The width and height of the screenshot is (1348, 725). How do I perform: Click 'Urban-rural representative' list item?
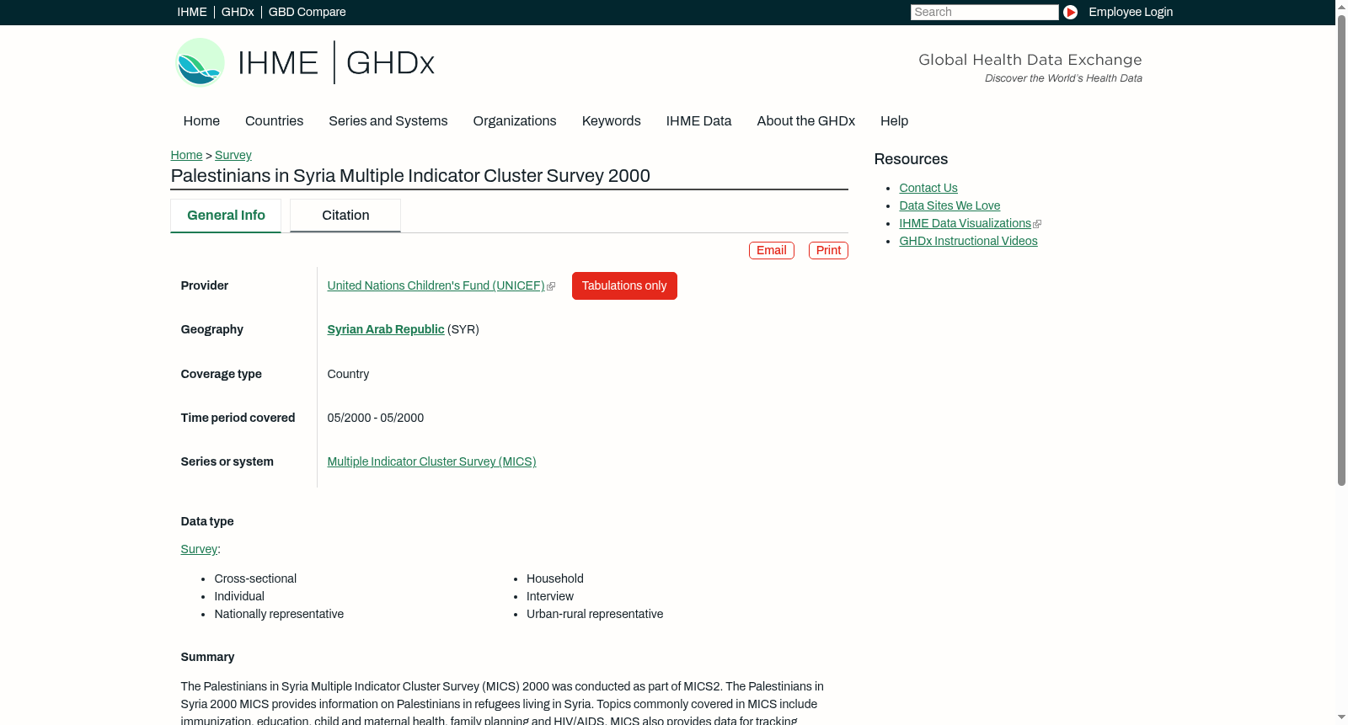tap(595, 615)
